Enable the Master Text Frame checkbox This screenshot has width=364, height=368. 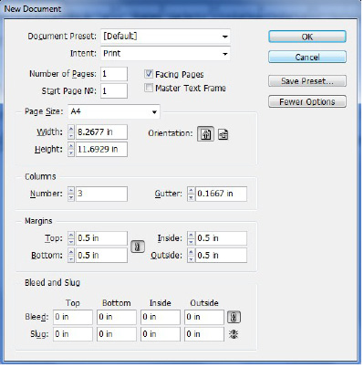tap(149, 88)
